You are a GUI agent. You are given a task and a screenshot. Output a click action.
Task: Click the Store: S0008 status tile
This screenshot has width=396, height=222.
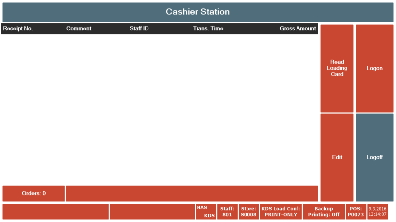pos(249,212)
